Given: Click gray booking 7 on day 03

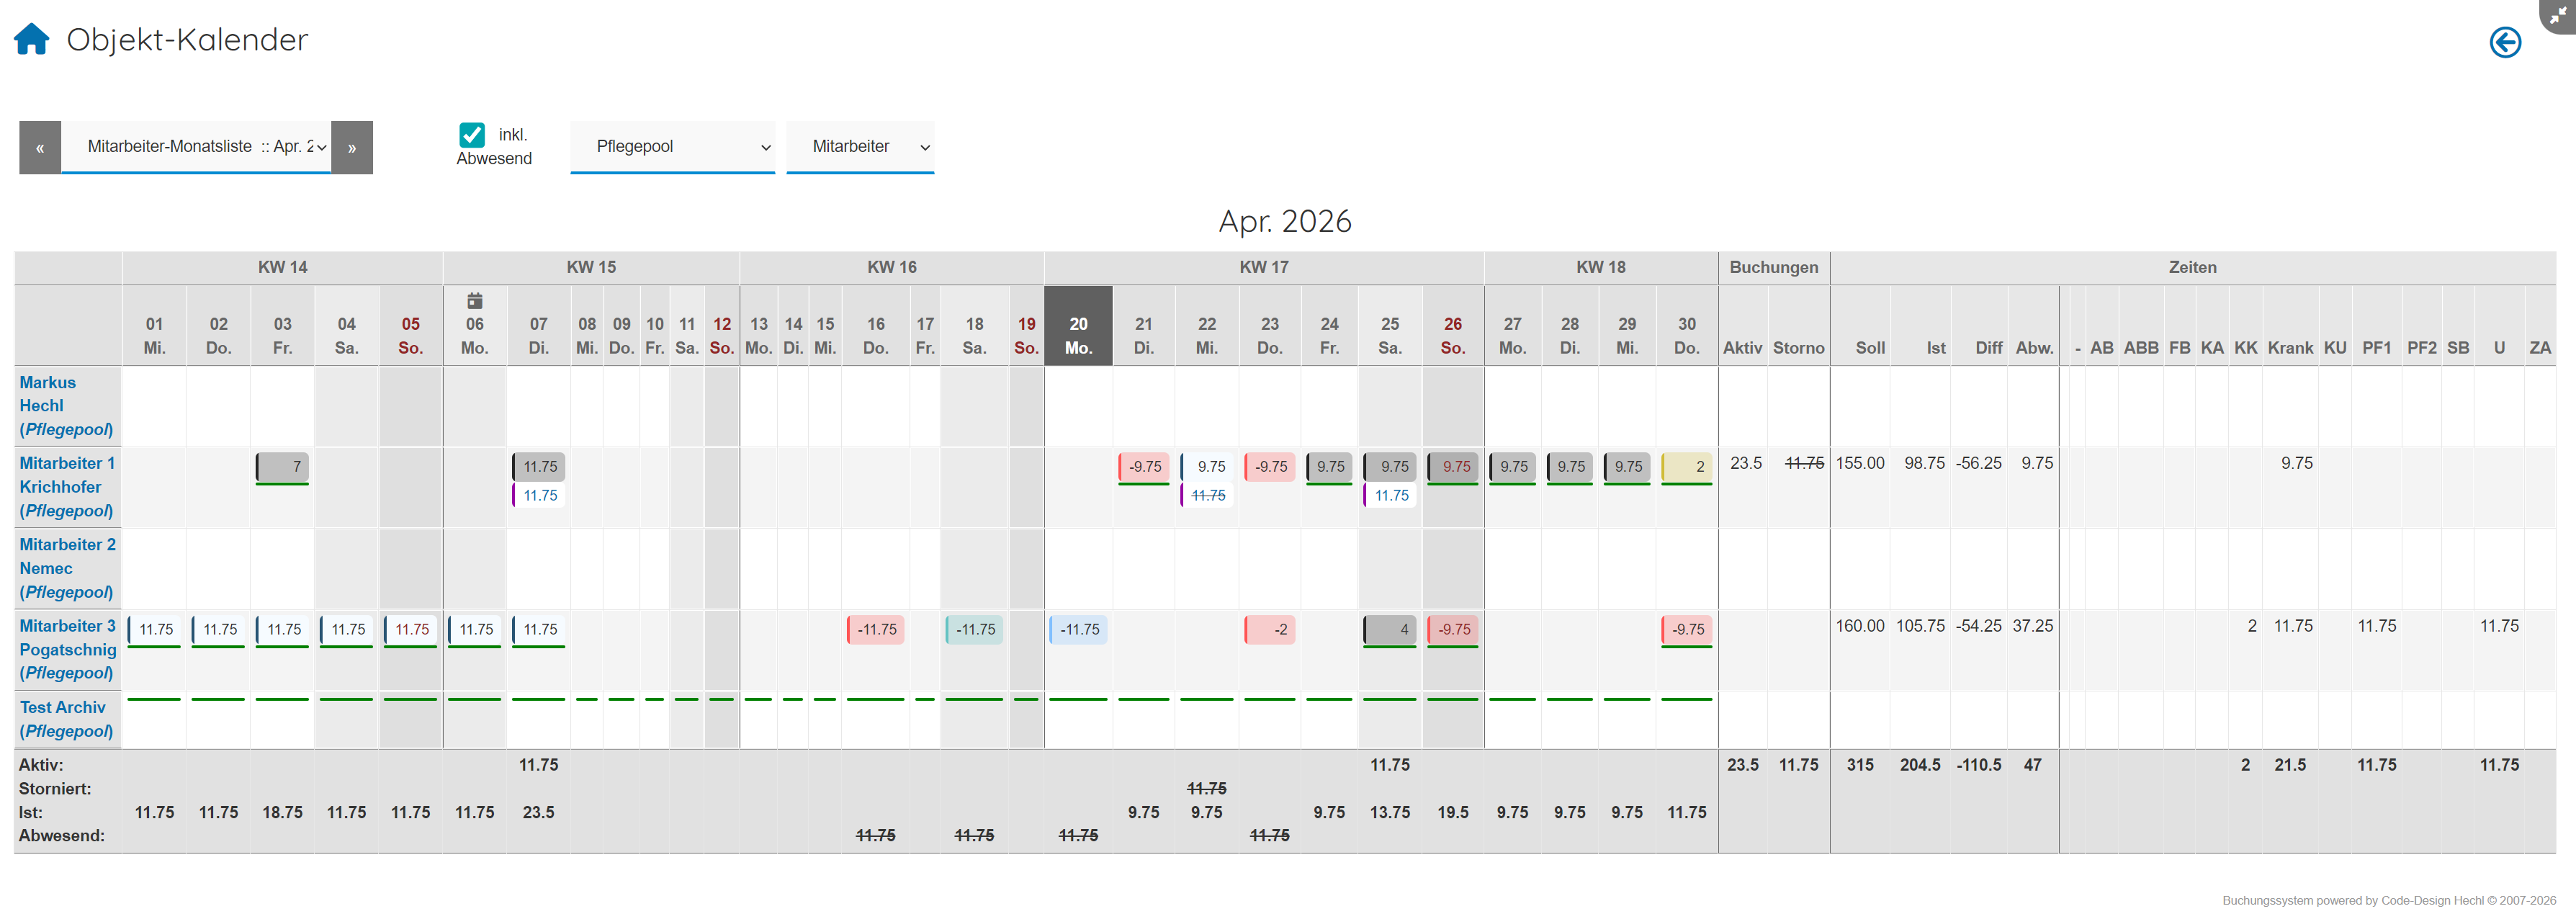Looking at the screenshot, I should [x=283, y=466].
